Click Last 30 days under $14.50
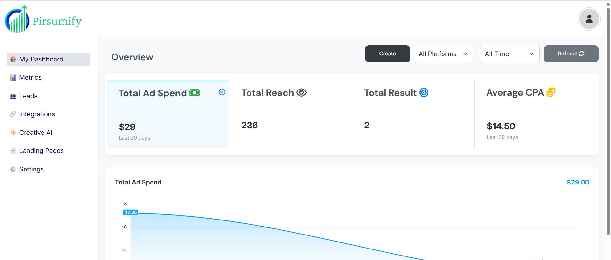Image resolution: width=611 pixels, height=260 pixels. coord(502,137)
